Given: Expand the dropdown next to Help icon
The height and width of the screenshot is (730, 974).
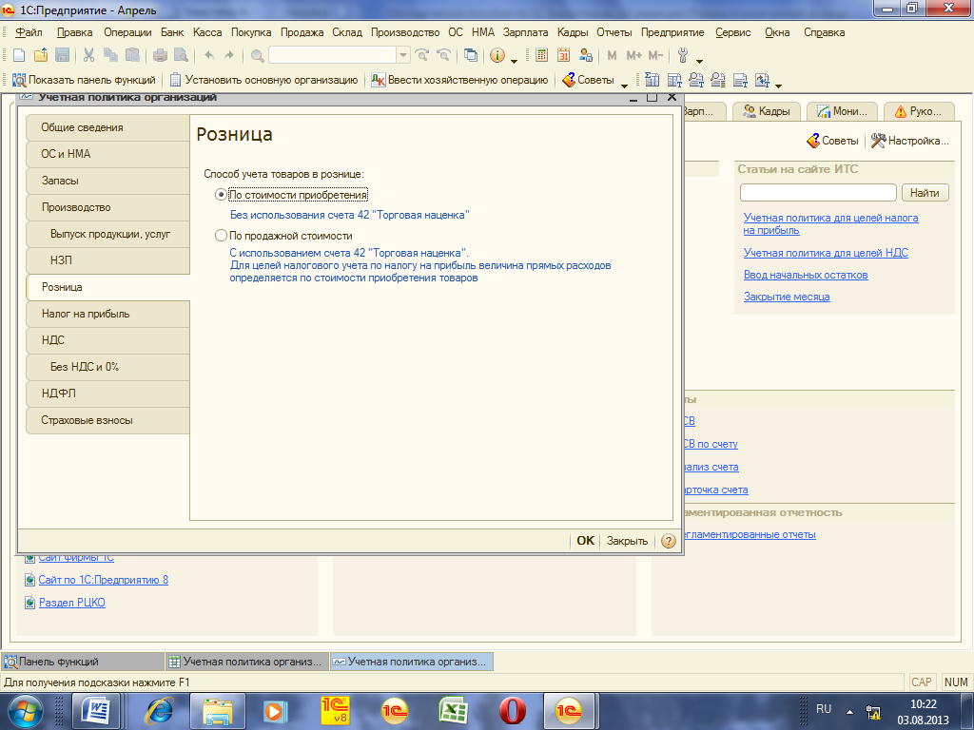Looking at the screenshot, I should [514, 60].
